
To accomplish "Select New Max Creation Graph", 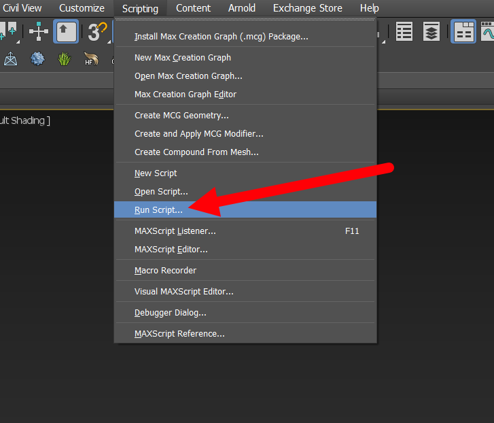I will pos(245,58).
